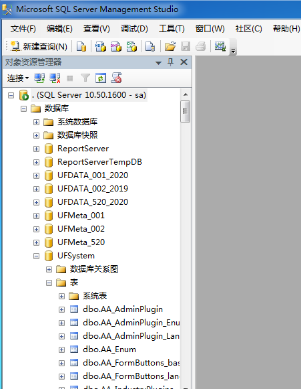This screenshot has width=301, height=389.
Task: Expand the ReportServer database
Action: click(36, 149)
